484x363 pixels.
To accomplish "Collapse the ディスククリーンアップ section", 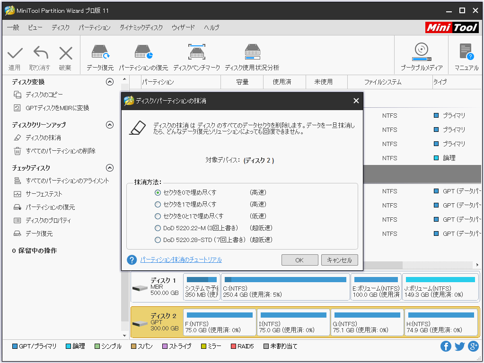I will [110, 125].
